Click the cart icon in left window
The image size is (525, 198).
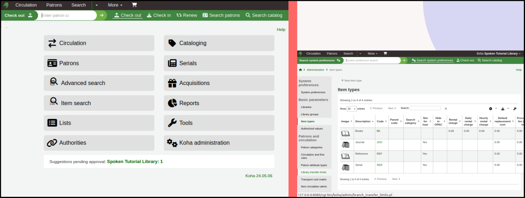(x=134, y=5)
